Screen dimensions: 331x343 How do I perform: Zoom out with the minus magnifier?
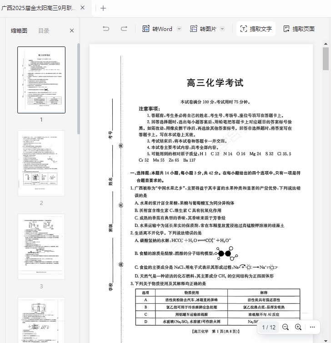[286, 327]
